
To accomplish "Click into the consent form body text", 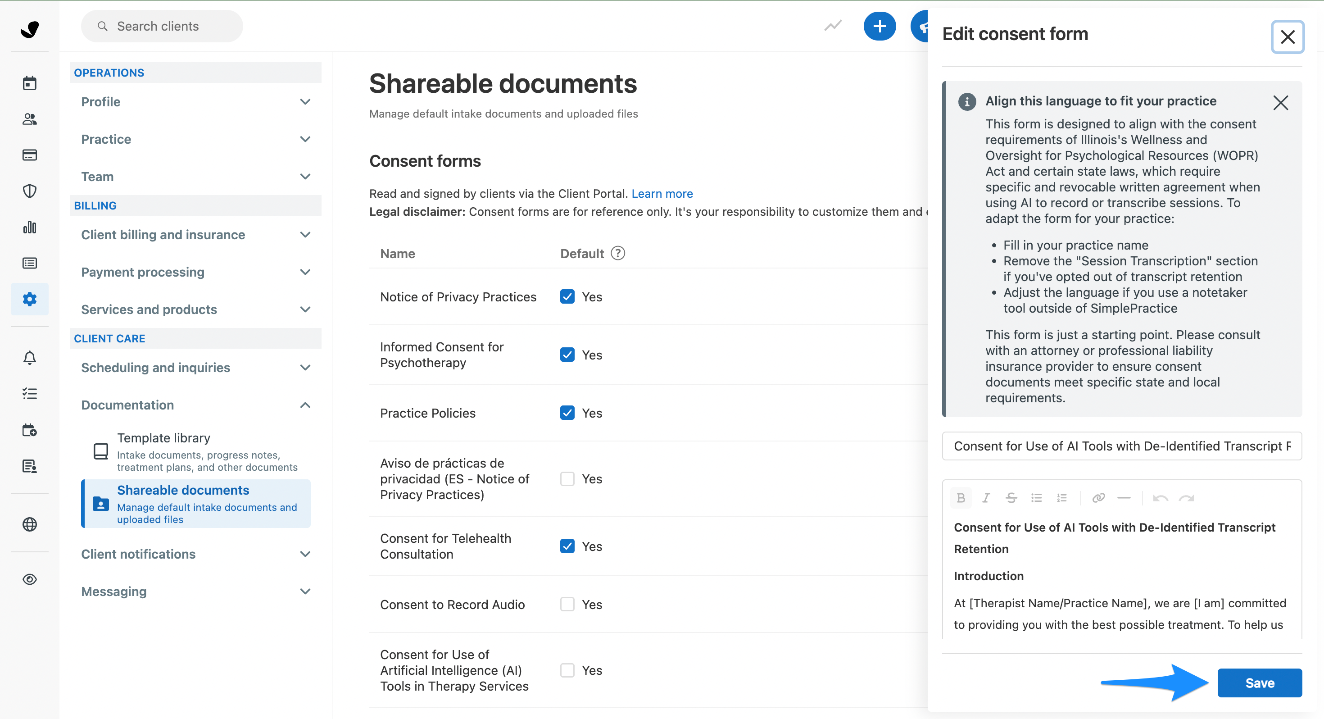I will point(1121,576).
